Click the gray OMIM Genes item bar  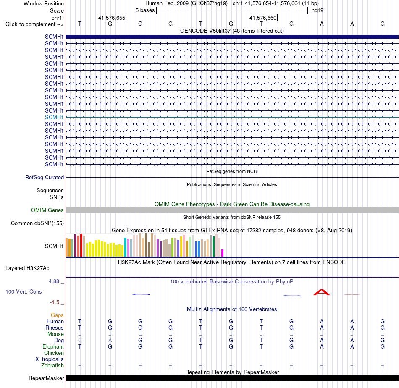tap(232, 210)
